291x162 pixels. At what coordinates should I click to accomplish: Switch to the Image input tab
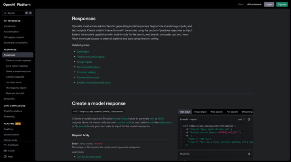point(200,112)
